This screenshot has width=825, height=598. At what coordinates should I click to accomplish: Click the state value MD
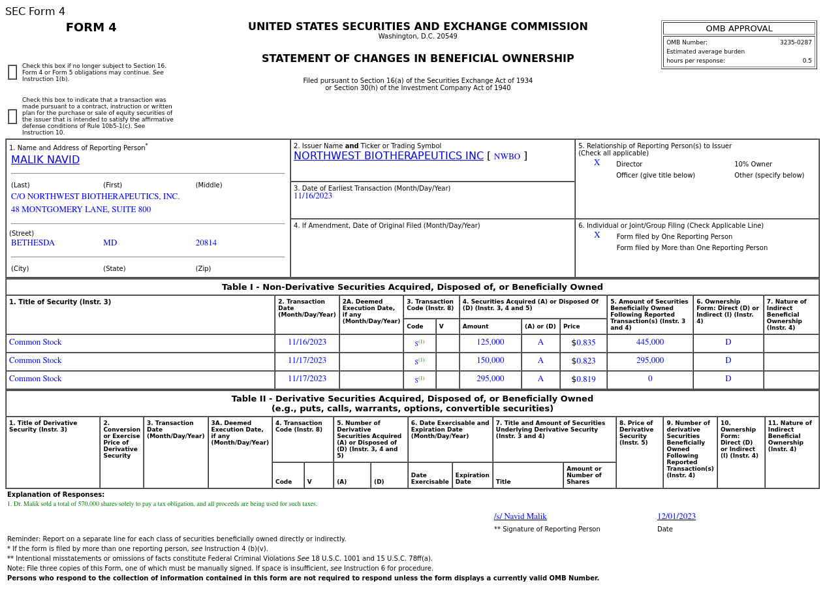[110, 243]
